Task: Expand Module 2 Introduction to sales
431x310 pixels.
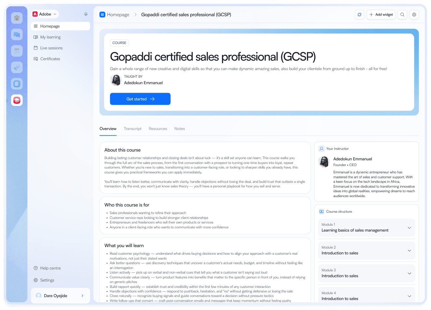Action: click(x=367, y=250)
